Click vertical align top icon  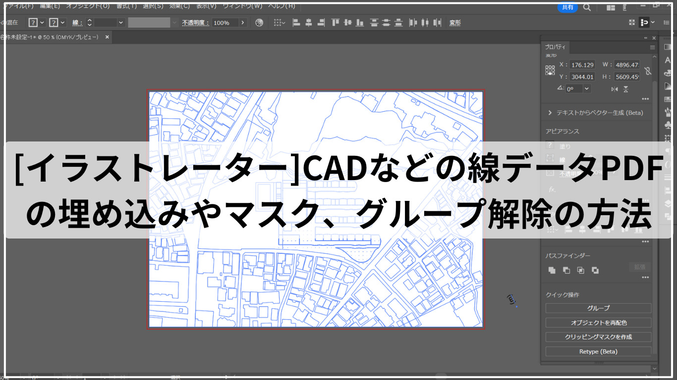(x=336, y=23)
